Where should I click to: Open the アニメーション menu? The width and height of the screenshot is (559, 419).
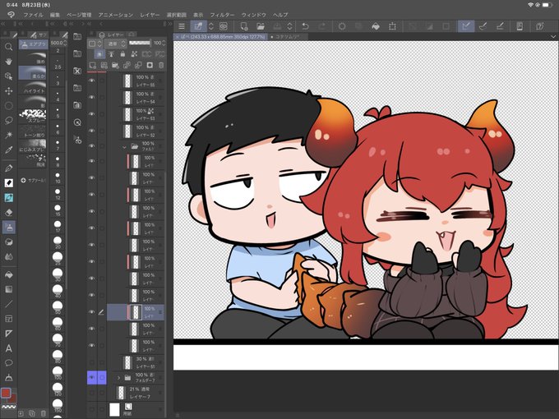tap(116, 15)
